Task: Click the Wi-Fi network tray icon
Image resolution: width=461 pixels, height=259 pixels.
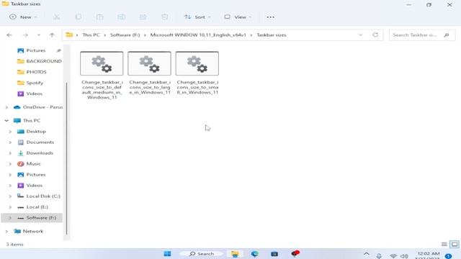Action: tap(393, 256)
